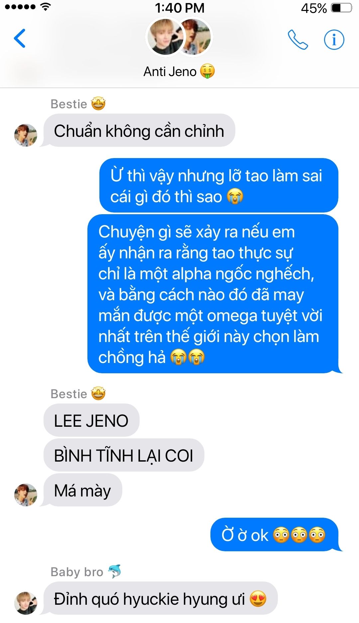Tap the avatar beside 'Chuẩn không cần chỉnh'
359x623 pixels.
tap(26, 135)
